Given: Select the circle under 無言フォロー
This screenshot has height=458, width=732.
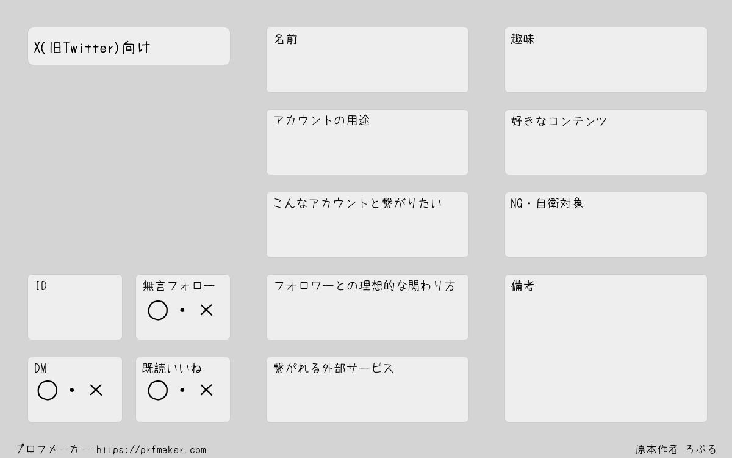Looking at the screenshot, I should 158,310.
